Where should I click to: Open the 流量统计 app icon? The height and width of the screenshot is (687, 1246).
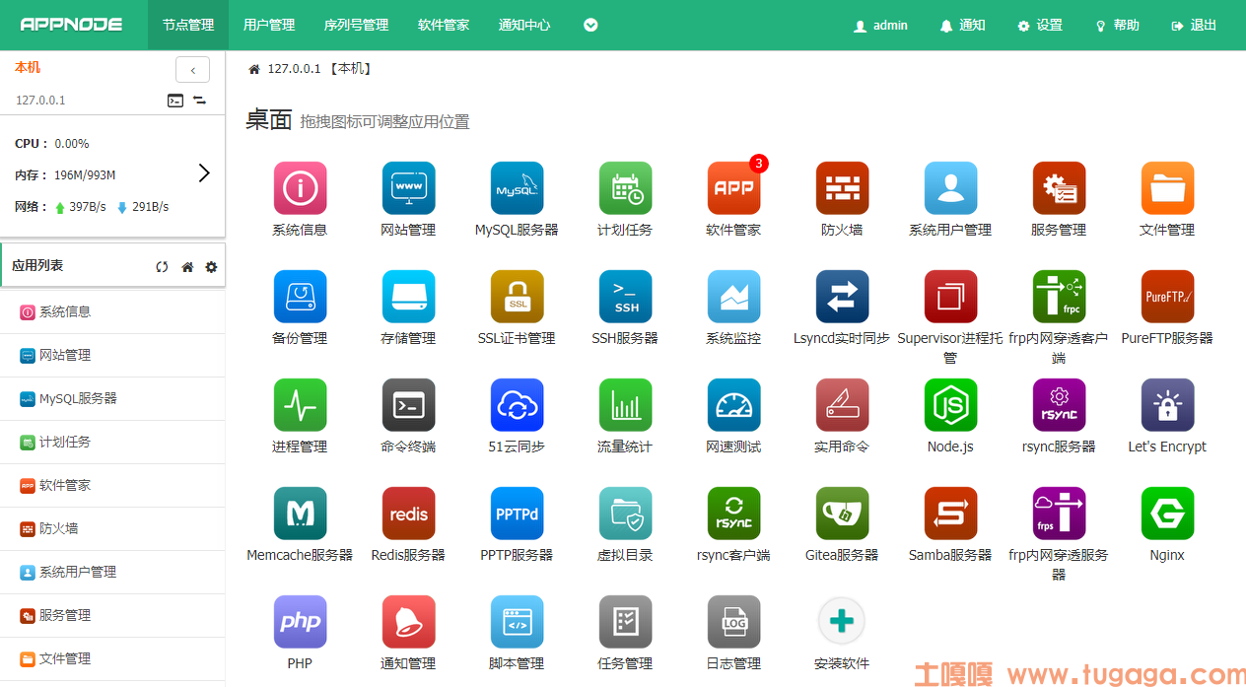point(625,405)
